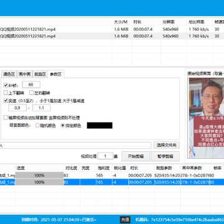Click the speed maximum field showing 1.1
Image resolution: width=224 pixels, height=224 pixels.
click(41, 108)
